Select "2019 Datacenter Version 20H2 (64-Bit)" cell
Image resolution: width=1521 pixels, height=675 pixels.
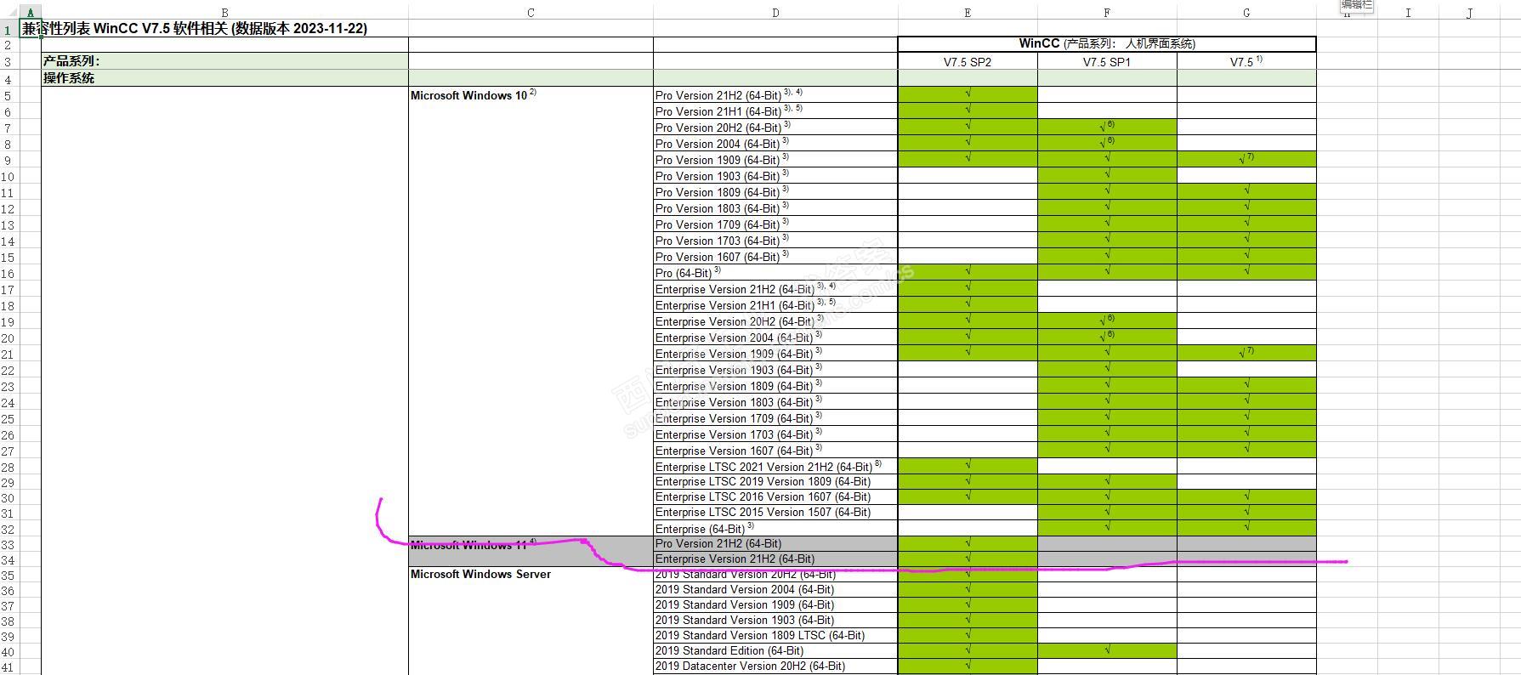775,666
